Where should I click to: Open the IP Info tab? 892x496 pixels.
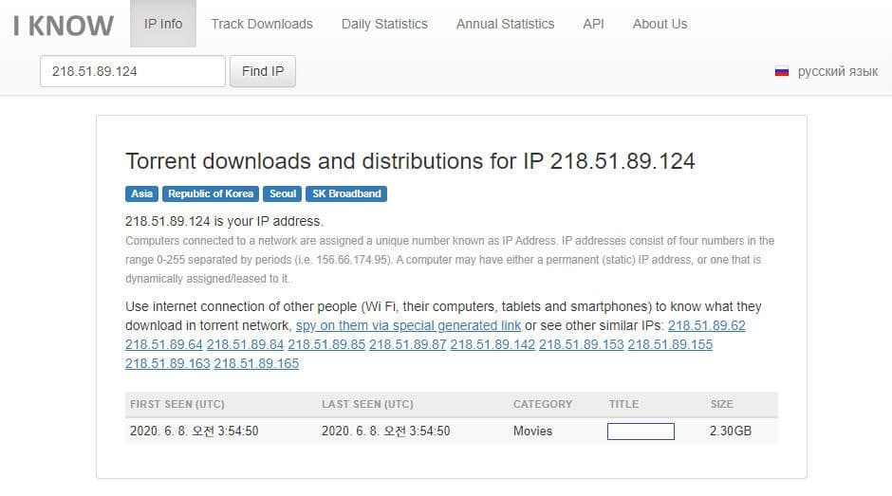163,24
